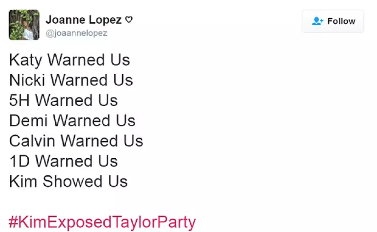The image size is (377, 232).
Task: Click the "Demi Warned Us" line
Action: (72, 121)
